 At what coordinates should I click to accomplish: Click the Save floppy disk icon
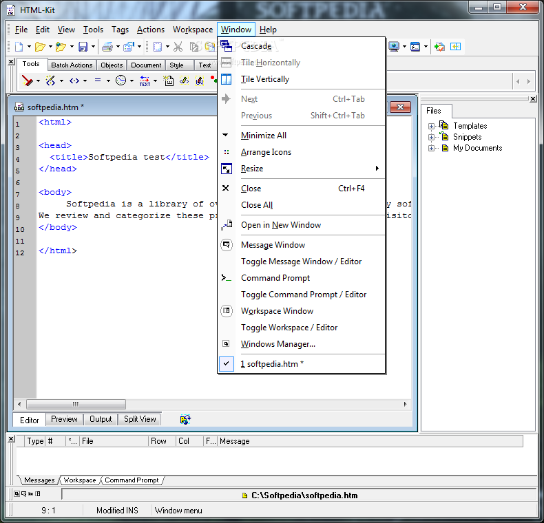83,47
